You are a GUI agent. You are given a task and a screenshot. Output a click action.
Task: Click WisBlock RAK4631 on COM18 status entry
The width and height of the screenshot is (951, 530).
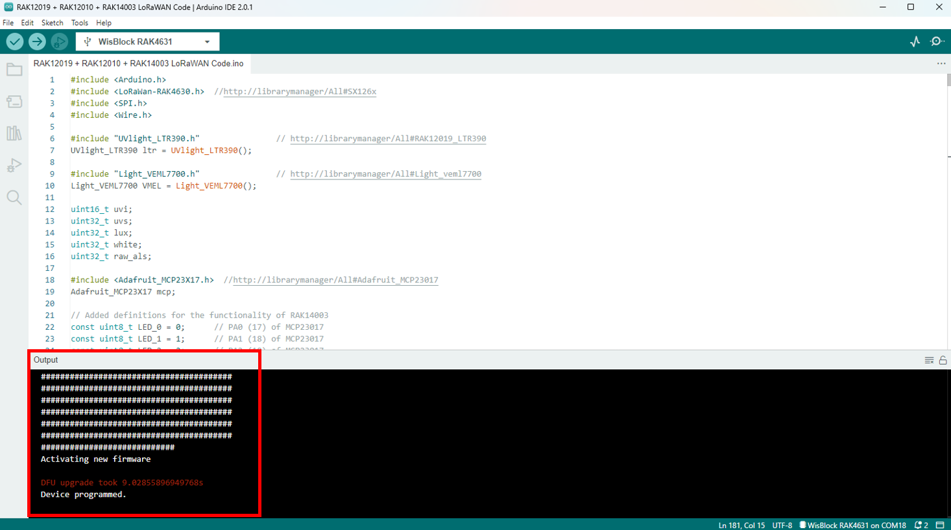(852, 525)
